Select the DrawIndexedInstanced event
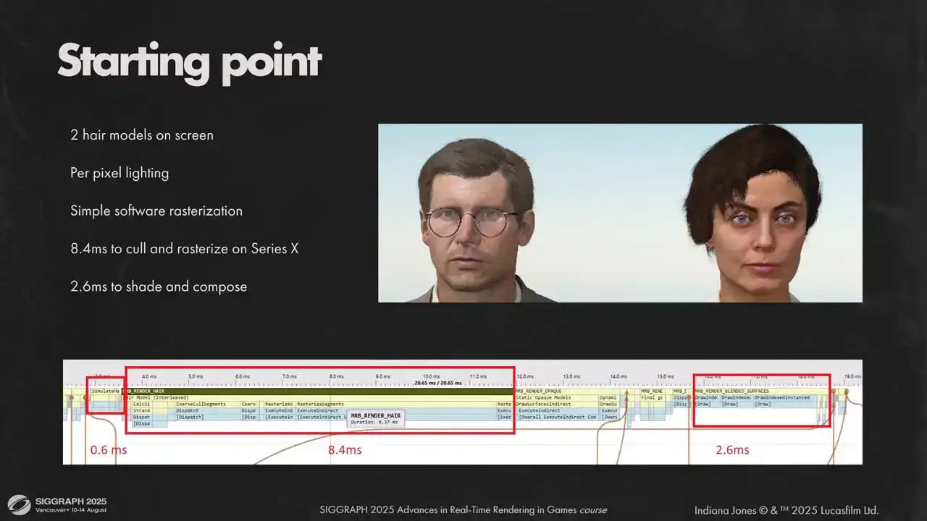 coord(782,397)
